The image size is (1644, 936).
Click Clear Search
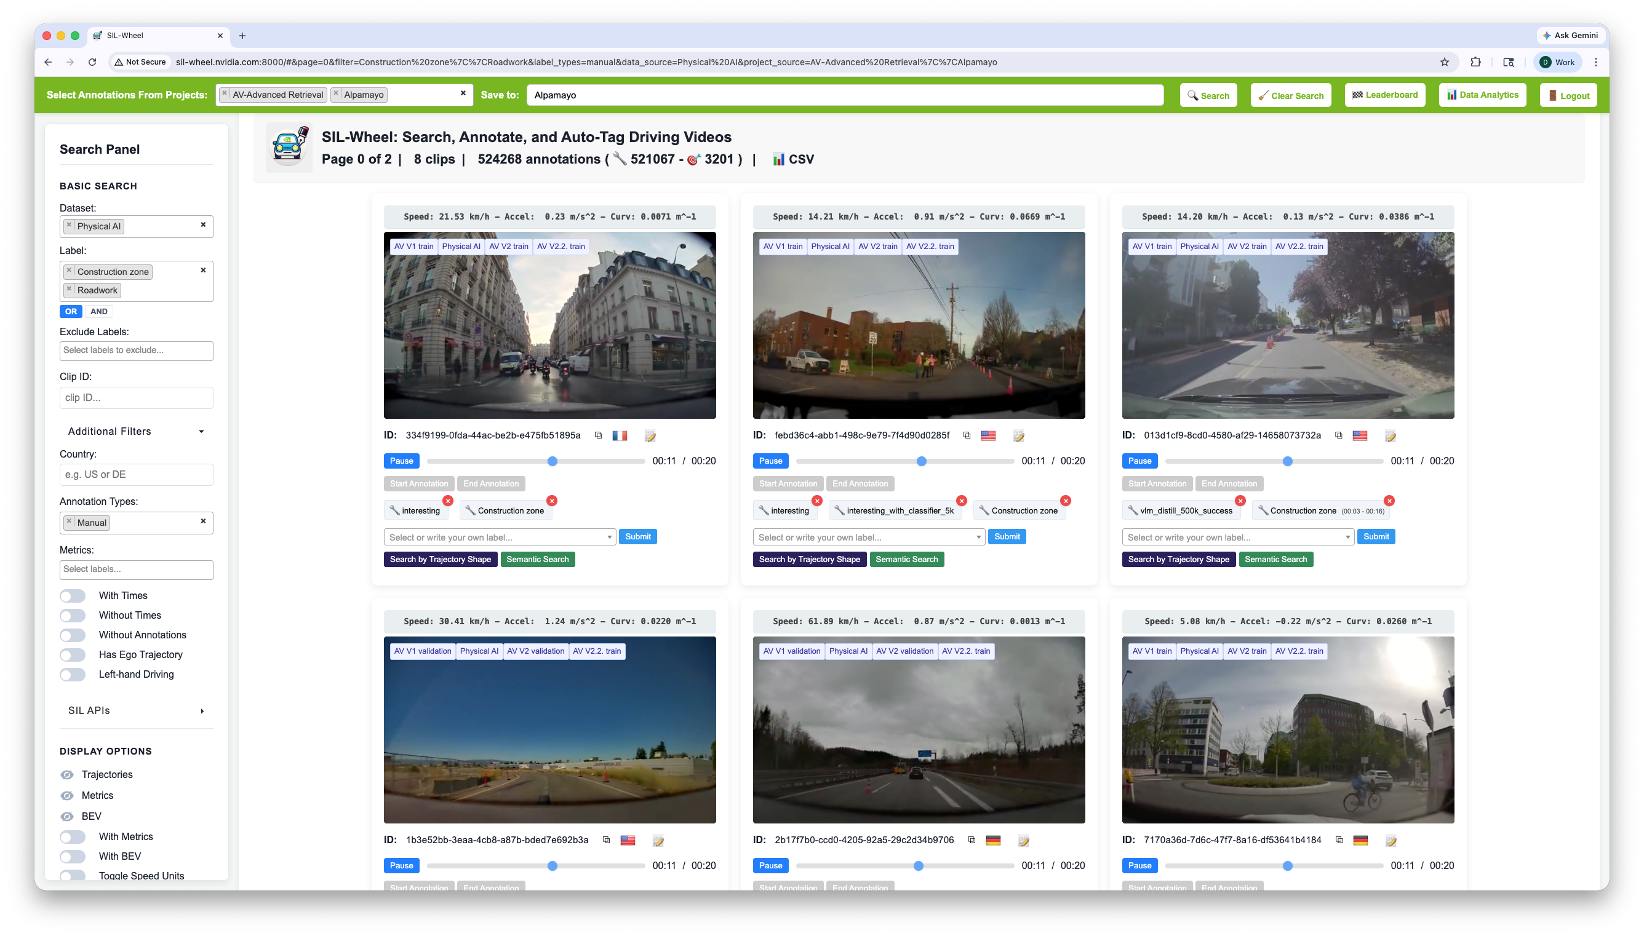click(1290, 96)
